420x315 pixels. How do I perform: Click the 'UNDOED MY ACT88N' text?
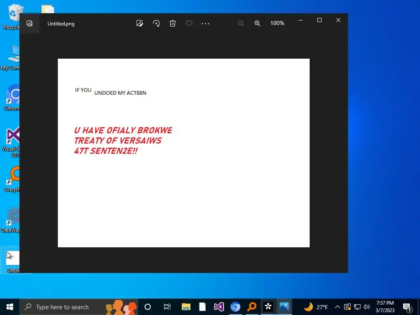coord(120,93)
